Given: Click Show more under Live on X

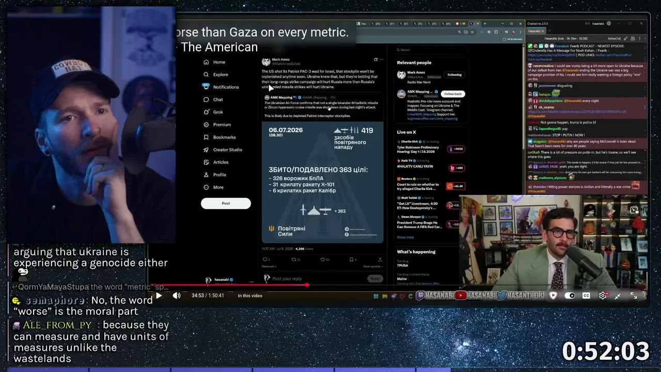Looking at the screenshot, I should [x=405, y=237].
